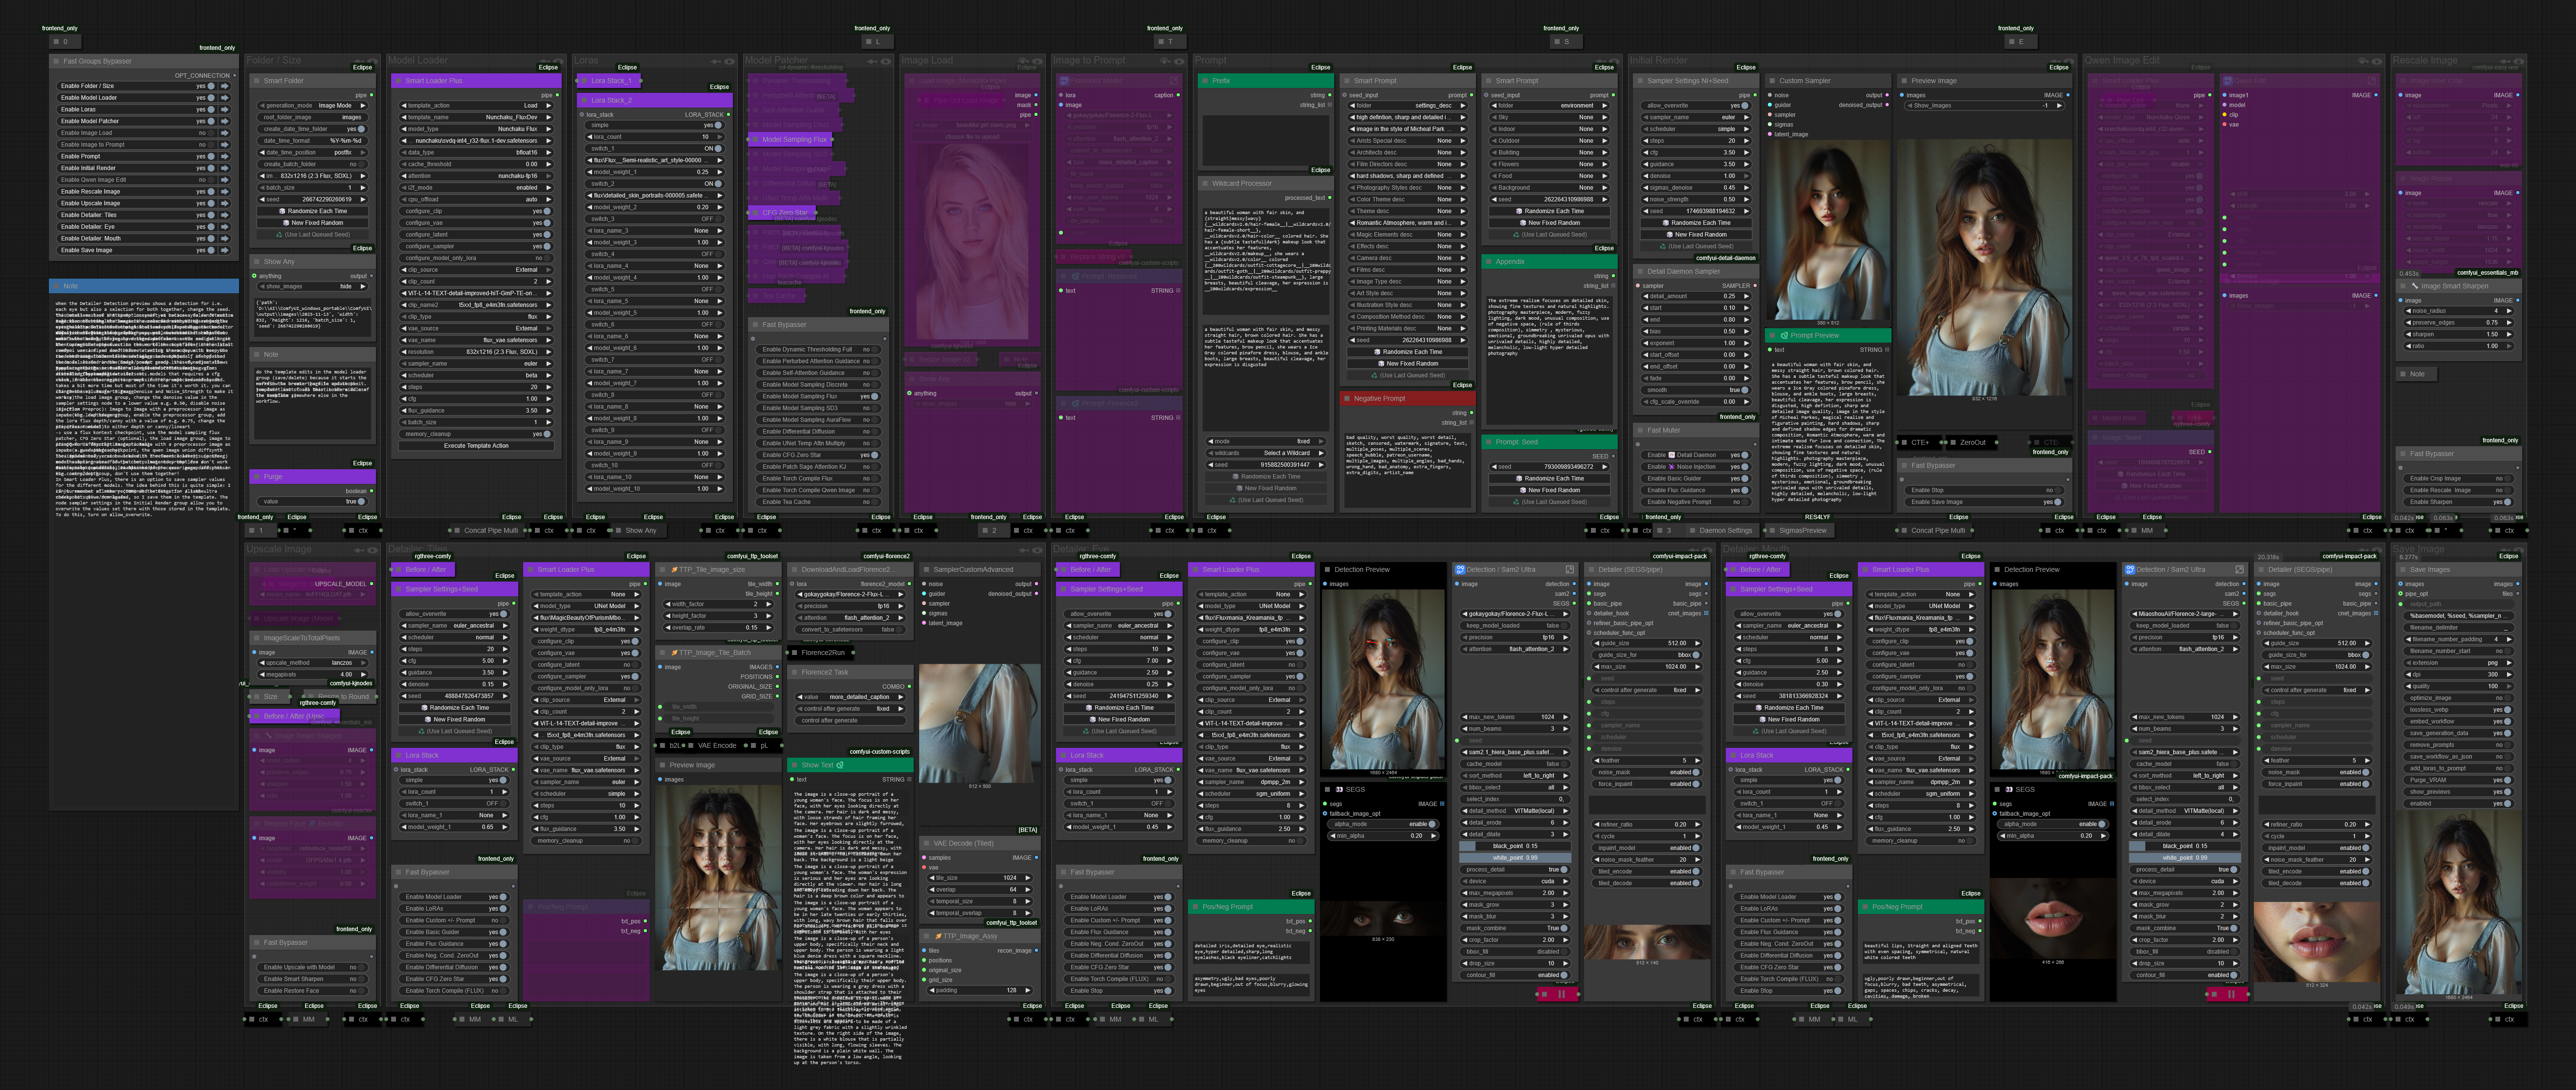The width and height of the screenshot is (2576, 1090).
Task: Open Artists Special desc dropdown in Smart Prompt
Action: point(1408,141)
